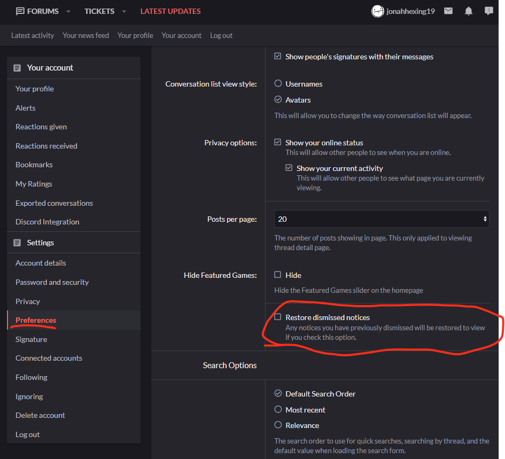Viewport: 505px width, 459px height.
Task: Open Delete account page
Action: pos(40,415)
